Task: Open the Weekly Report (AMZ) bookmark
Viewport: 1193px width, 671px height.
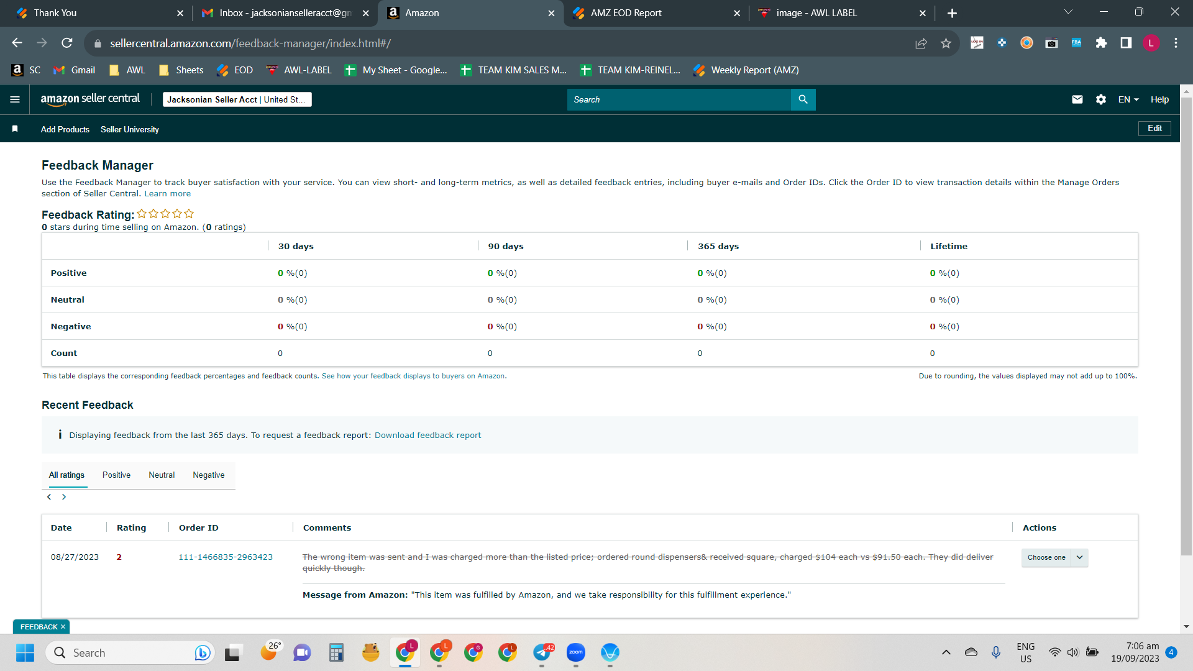Action: coord(746,70)
